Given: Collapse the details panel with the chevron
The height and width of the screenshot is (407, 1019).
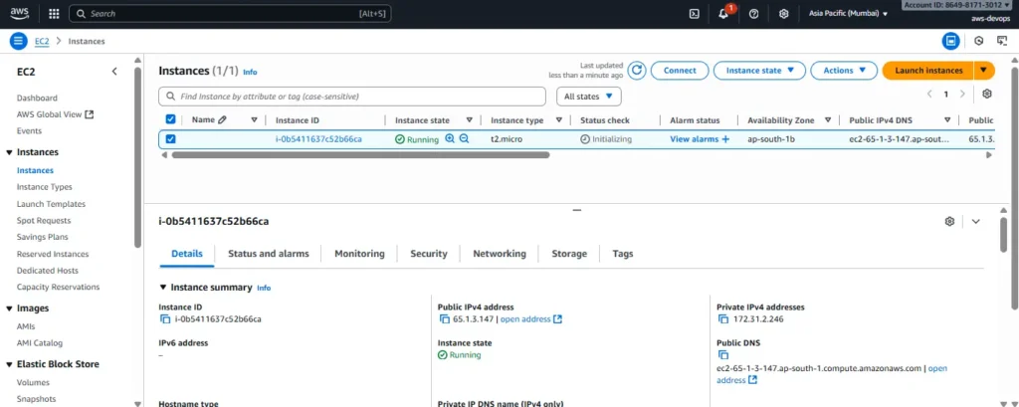Looking at the screenshot, I should 975,221.
